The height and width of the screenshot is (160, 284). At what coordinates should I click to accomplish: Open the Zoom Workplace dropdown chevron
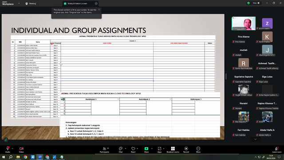pos(19,3)
